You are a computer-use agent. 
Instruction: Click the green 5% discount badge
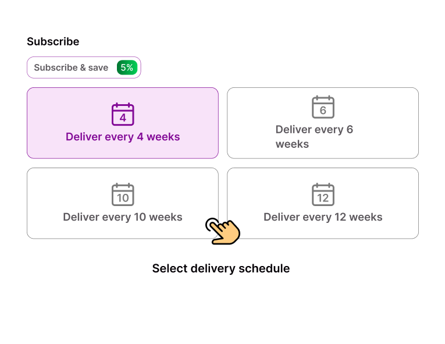(127, 68)
